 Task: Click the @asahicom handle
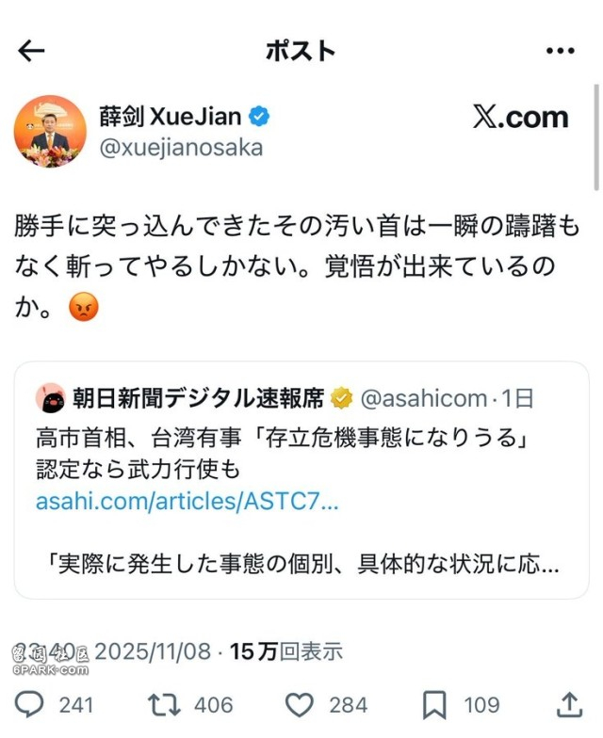(x=424, y=398)
